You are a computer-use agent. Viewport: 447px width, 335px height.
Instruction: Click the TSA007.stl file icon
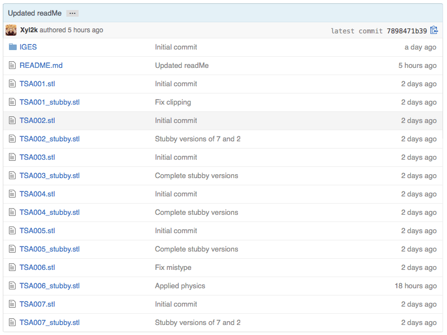click(12, 304)
